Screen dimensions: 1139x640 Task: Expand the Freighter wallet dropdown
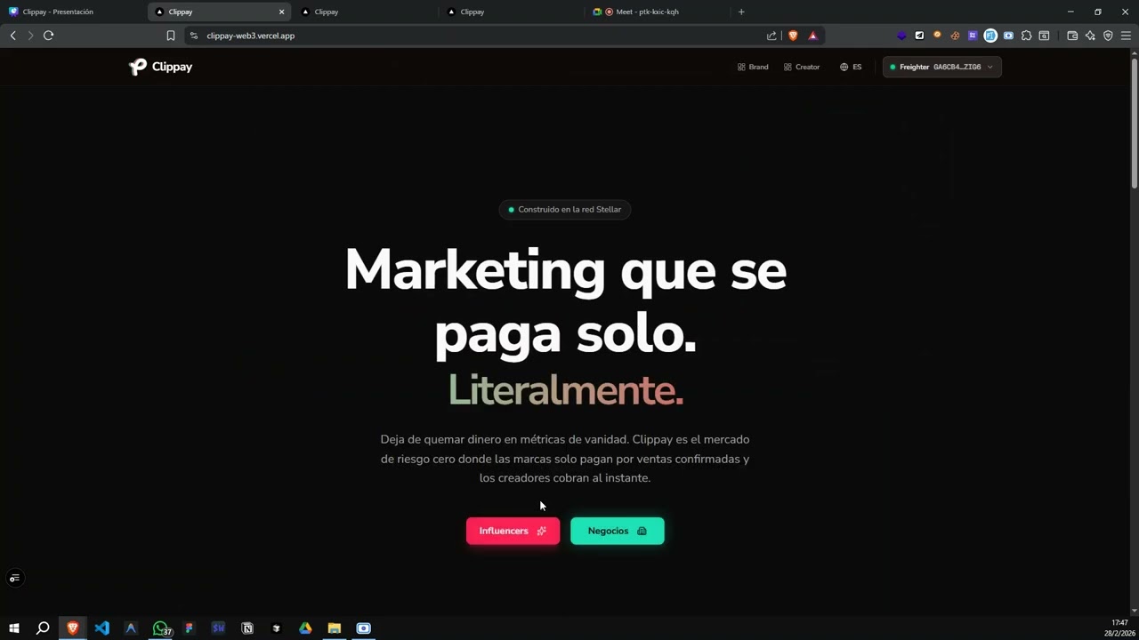[942, 67]
